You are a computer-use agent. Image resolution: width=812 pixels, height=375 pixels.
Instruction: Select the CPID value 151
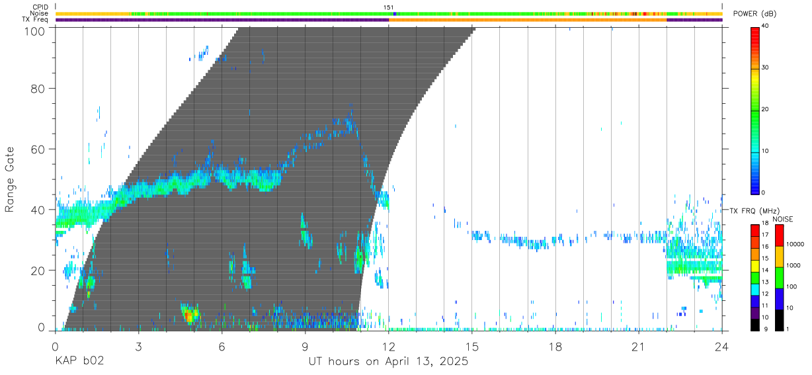[x=389, y=7]
